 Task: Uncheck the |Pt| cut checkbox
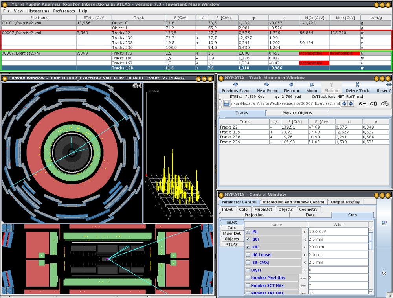(248, 232)
